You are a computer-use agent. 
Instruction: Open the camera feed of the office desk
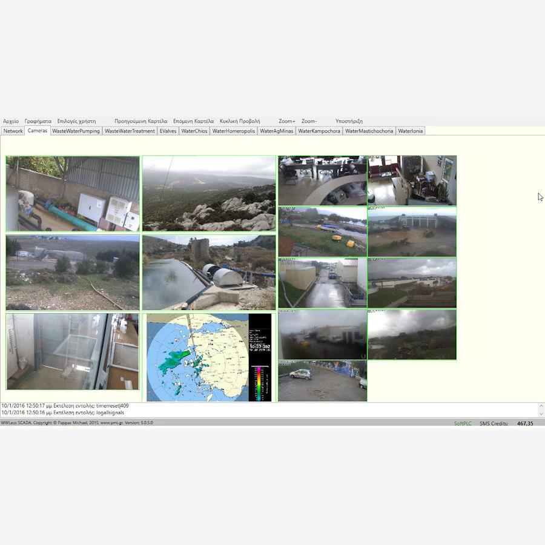point(322,180)
